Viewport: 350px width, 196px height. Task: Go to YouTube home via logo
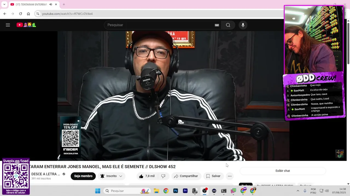[26, 25]
